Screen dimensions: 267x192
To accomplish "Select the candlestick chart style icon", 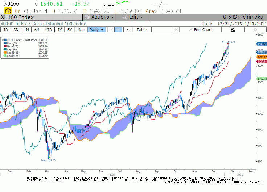I will click(118, 30).
